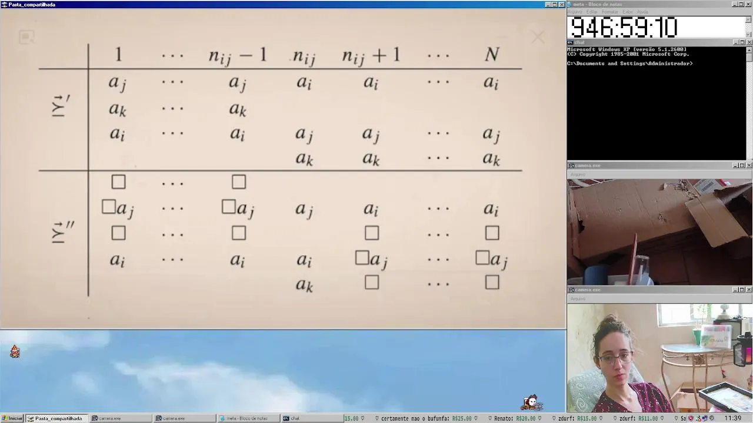This screenshot has height=423, width=753.
Task: Click the taskbar clock showing 11:39
Action: tap(733, 418)
